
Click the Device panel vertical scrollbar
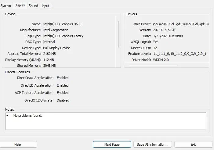pyautogui.click(x=118, y=34)
